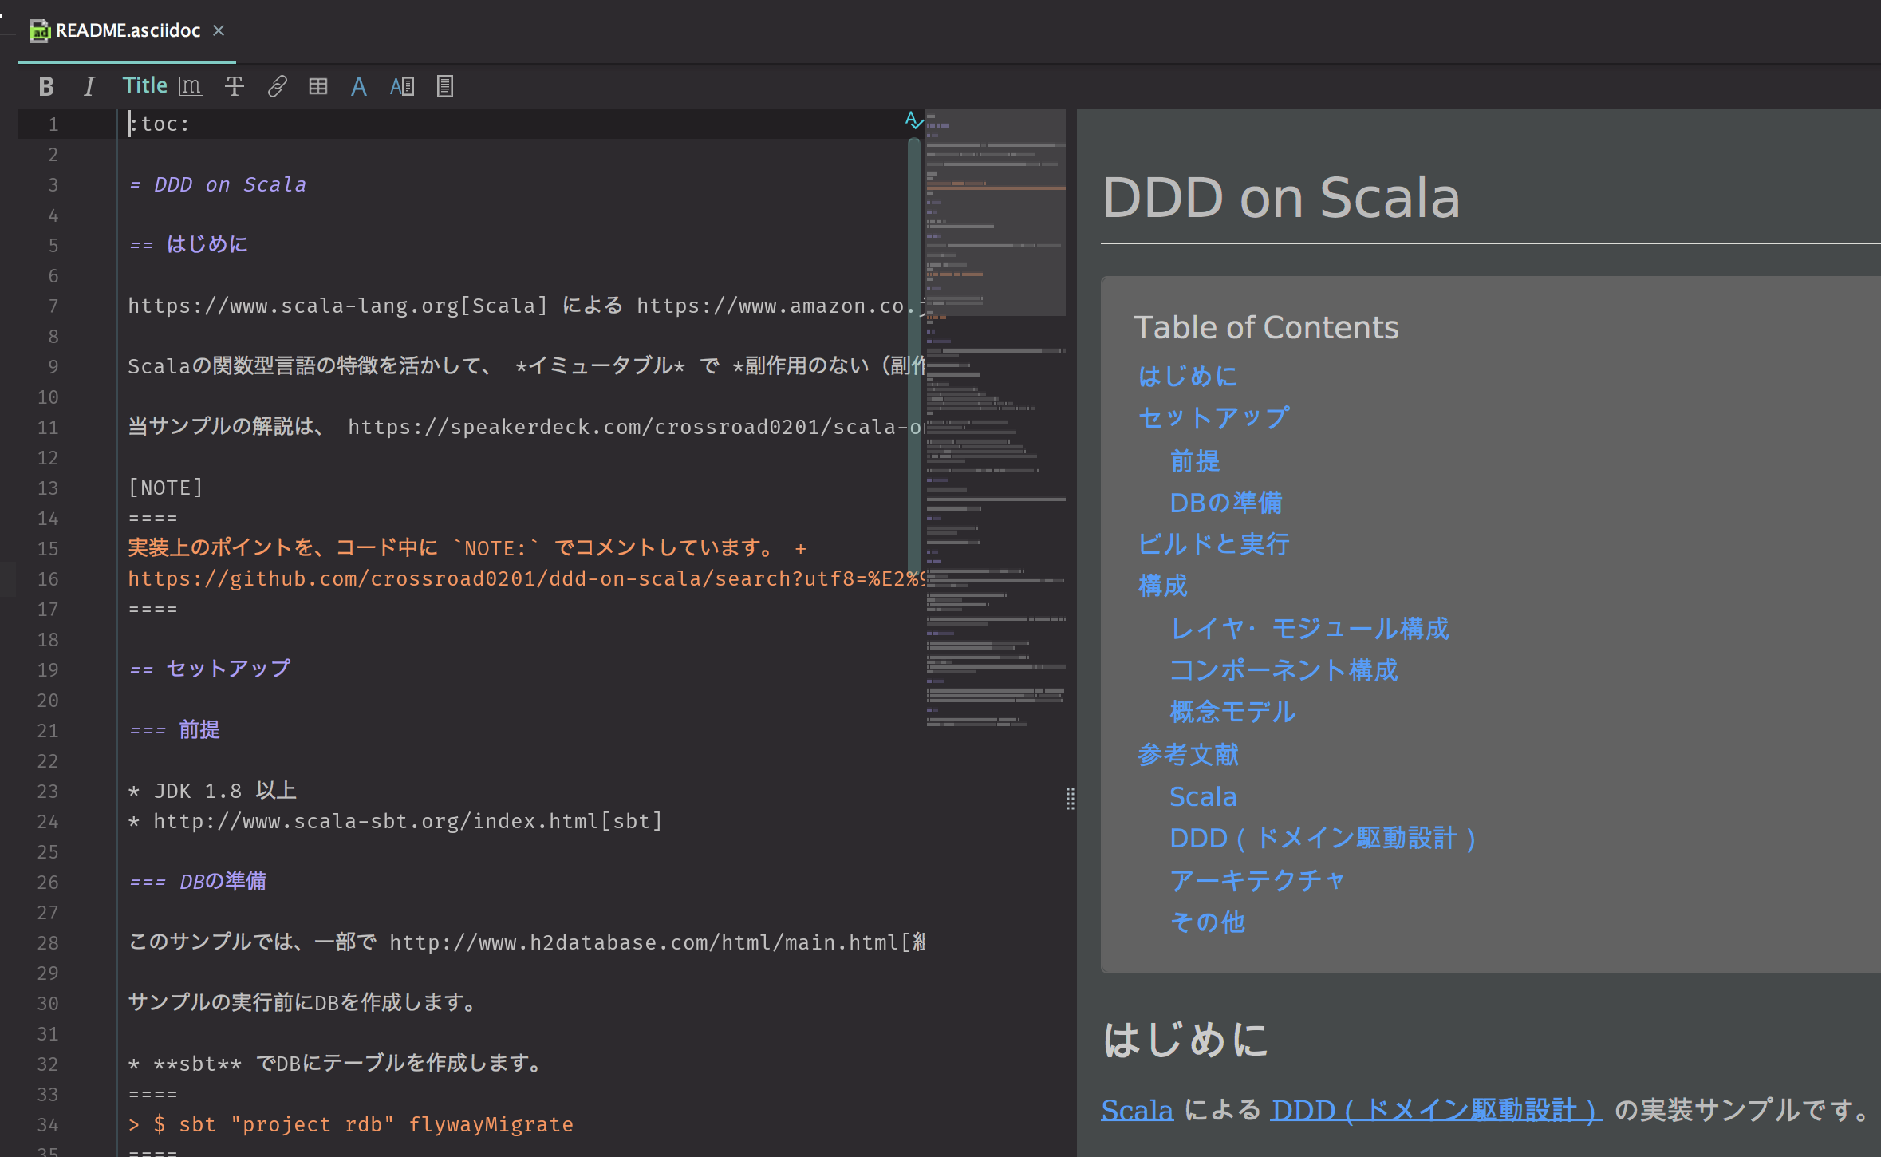1881x1157 pixels.
Task: Click the '* JDK 1.8 以上' line
Action: coord(212,791)
